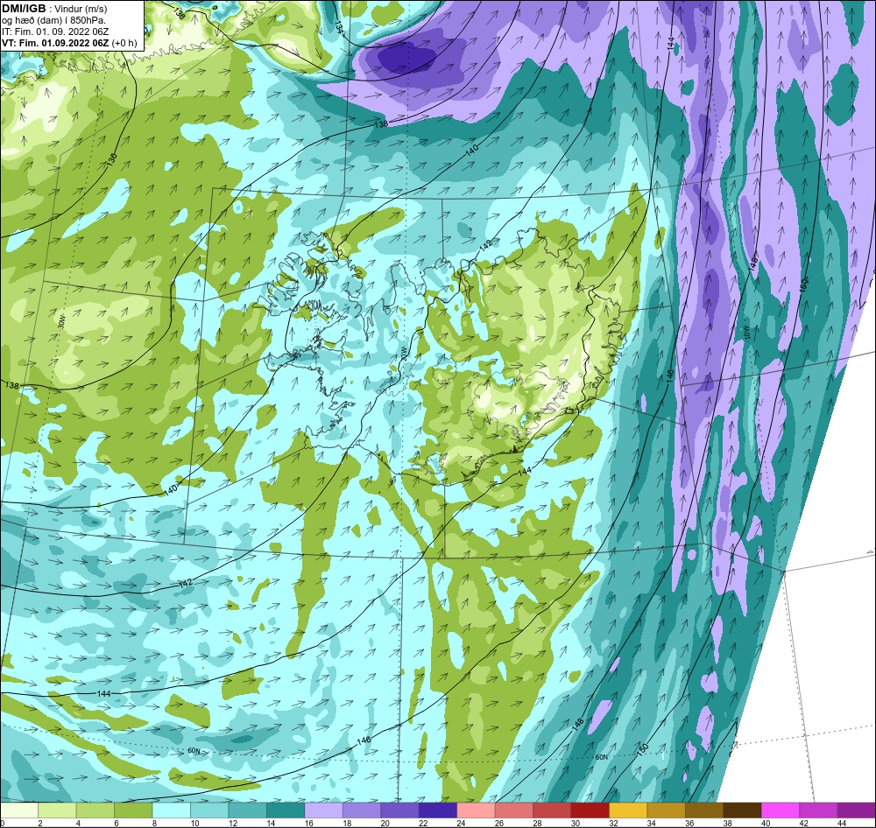Click the 38–40 m/s dark brown legend swatch
Screen dimensions: 876x828
(742, 810)
